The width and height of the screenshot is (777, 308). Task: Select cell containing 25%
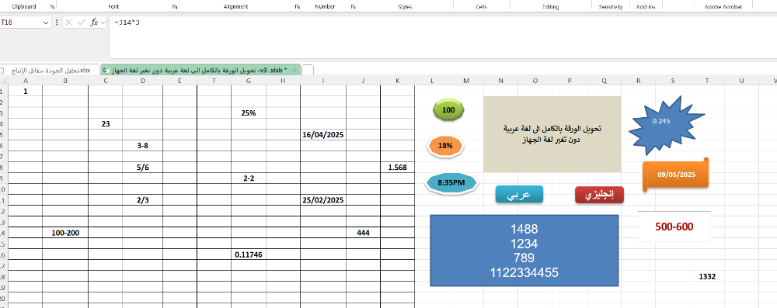[249, 113]
